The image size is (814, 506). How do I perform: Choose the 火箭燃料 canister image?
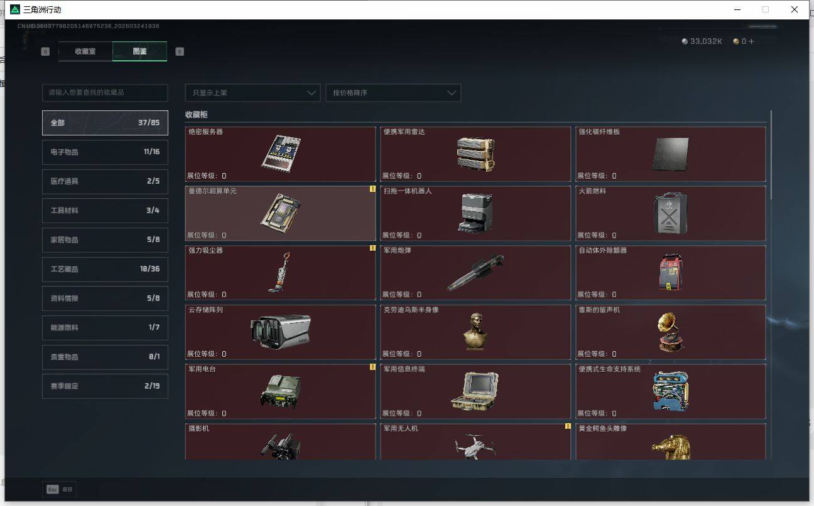pyautogui.click(x=671, y=213)
